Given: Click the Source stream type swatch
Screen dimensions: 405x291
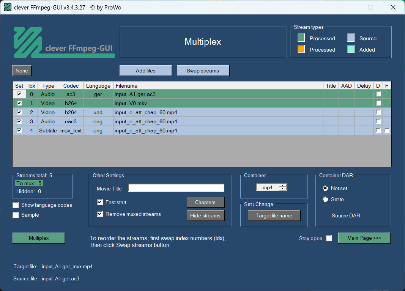Looking at the screenshot, I should click(x=351, y=38).
